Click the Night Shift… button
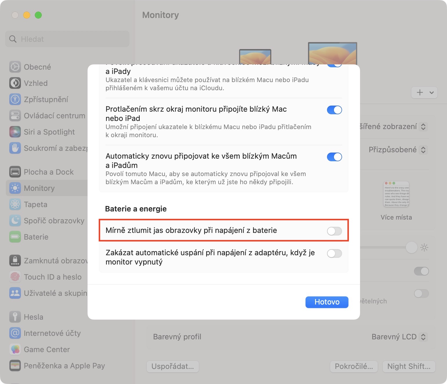447x384 pixels. pos(409,366)
